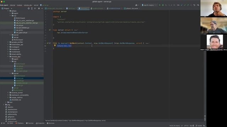Image resolution: width=227 pixels, height=127 pixels.
Task: Select rpc_grpc.pb.go under gitops rpc
Action: [x=22, y=32]
